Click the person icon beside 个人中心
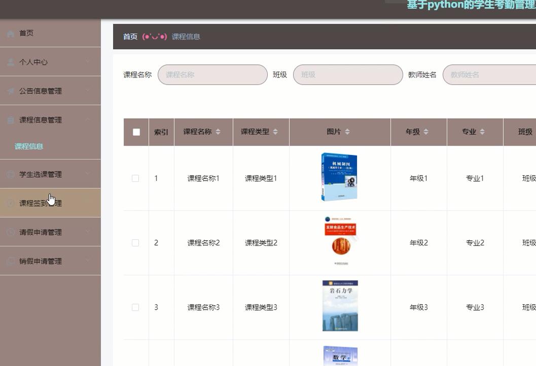 (11, 62)
